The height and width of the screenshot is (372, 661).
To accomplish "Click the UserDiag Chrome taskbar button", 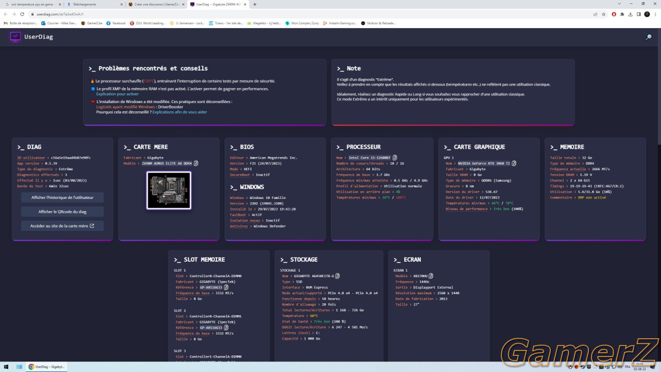I will 46,366.
